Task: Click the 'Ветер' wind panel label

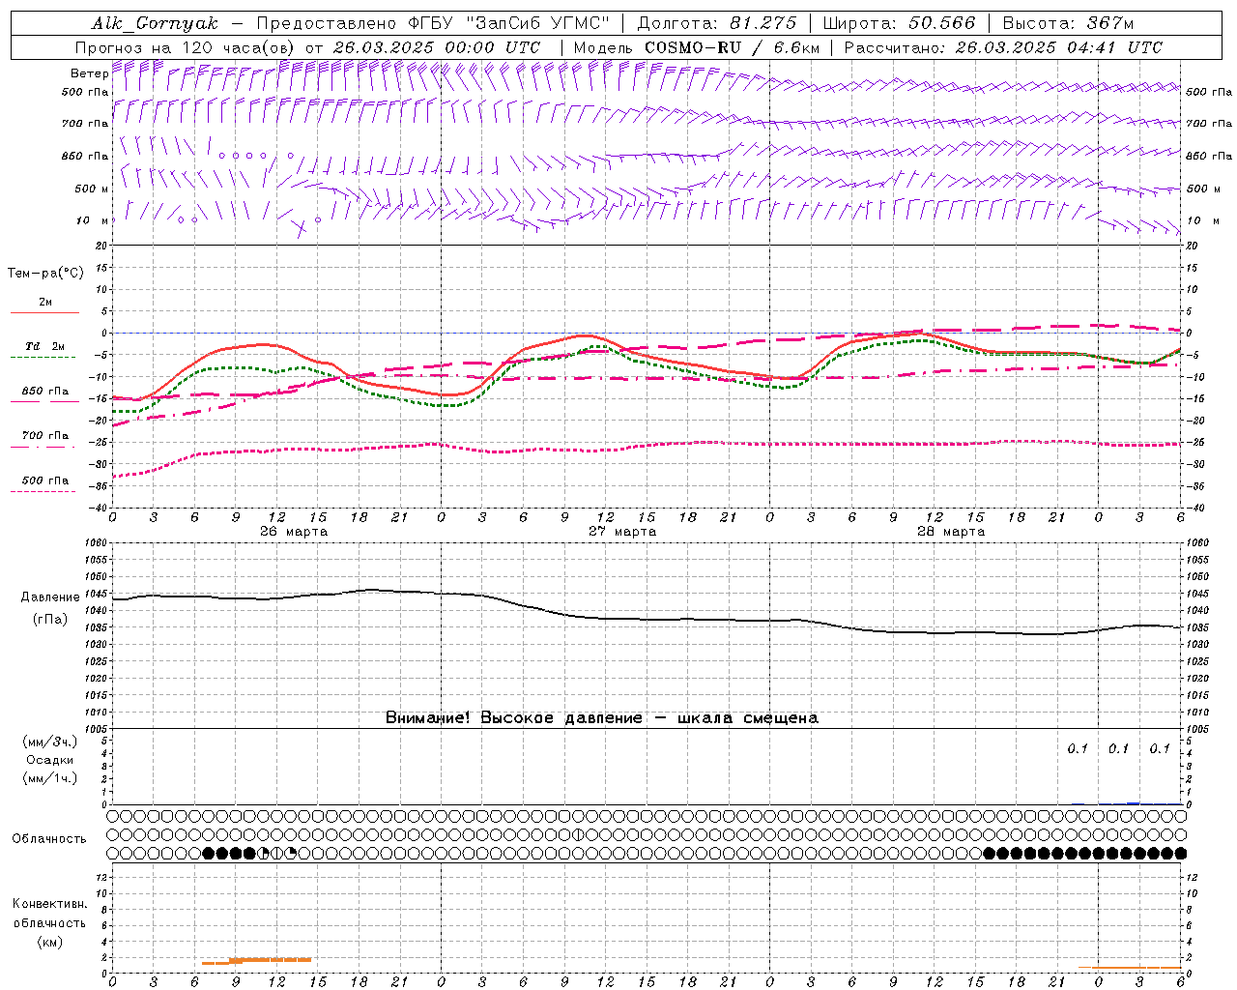Action: coord(90,73)
